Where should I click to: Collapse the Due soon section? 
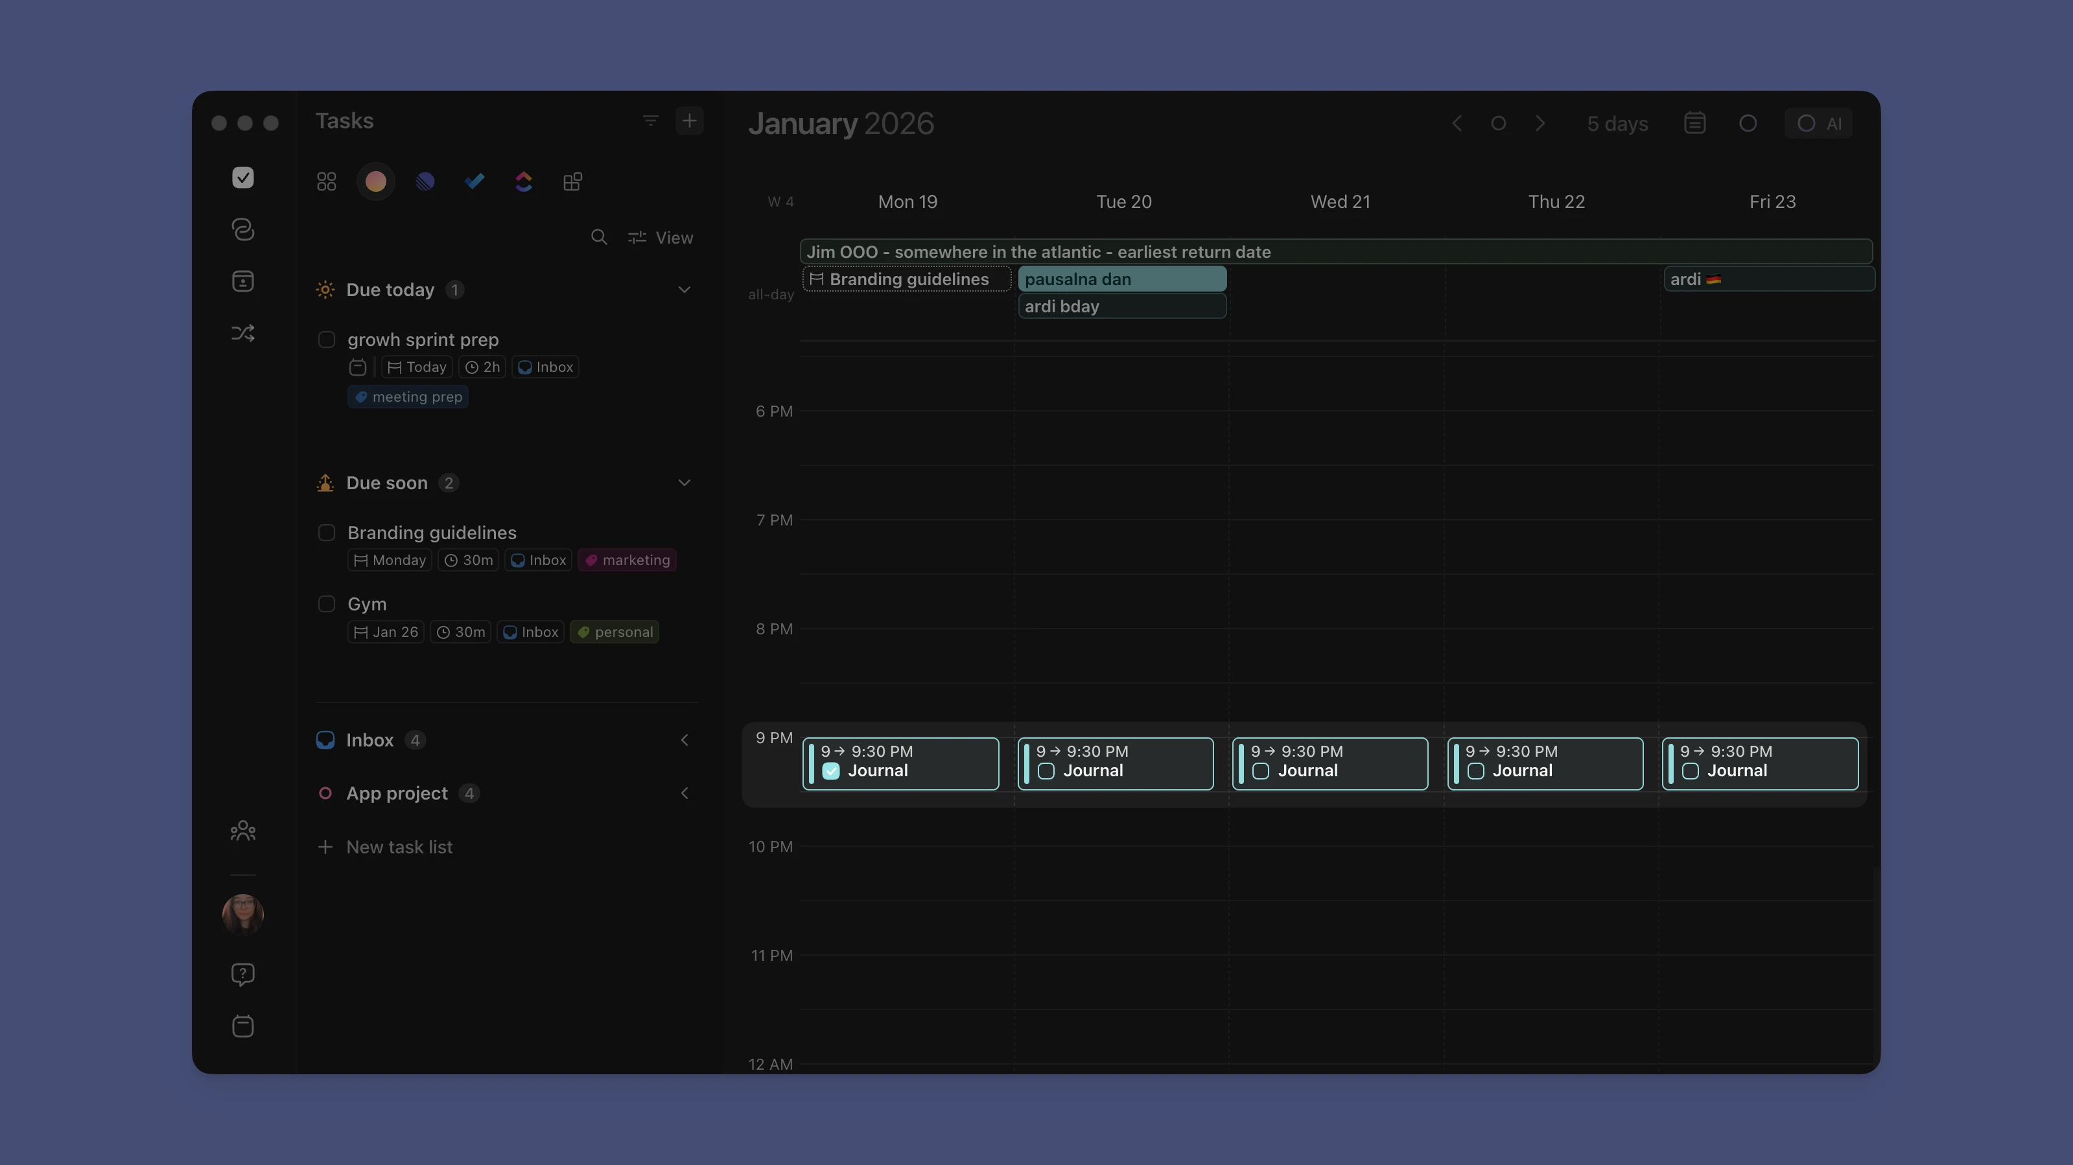tap(685, 483)
